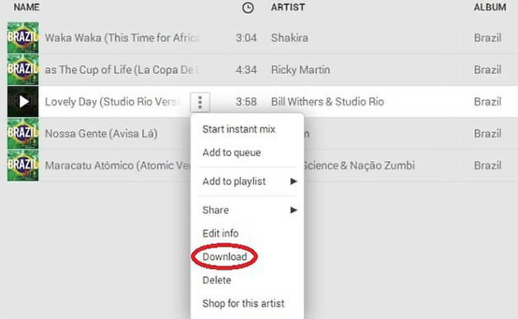Open the Ricky Martin artist link

[x=301, y=69]
